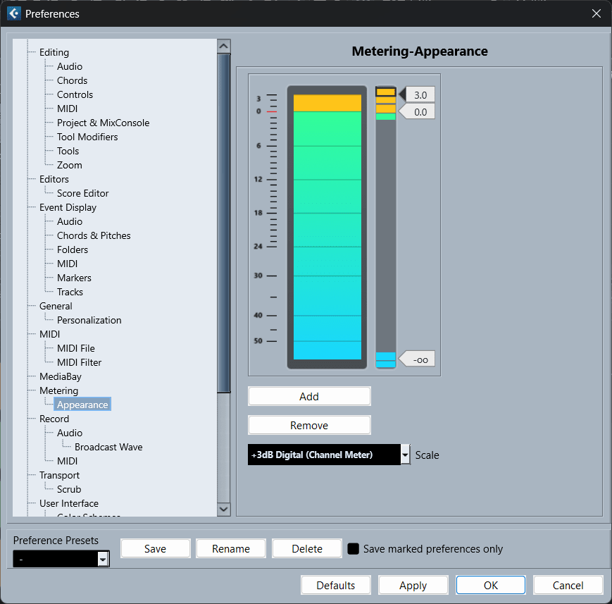Screen dimensions: 612x604
Task: Select the 3.0 dB color handle
Action: click(x=420, y=94)
